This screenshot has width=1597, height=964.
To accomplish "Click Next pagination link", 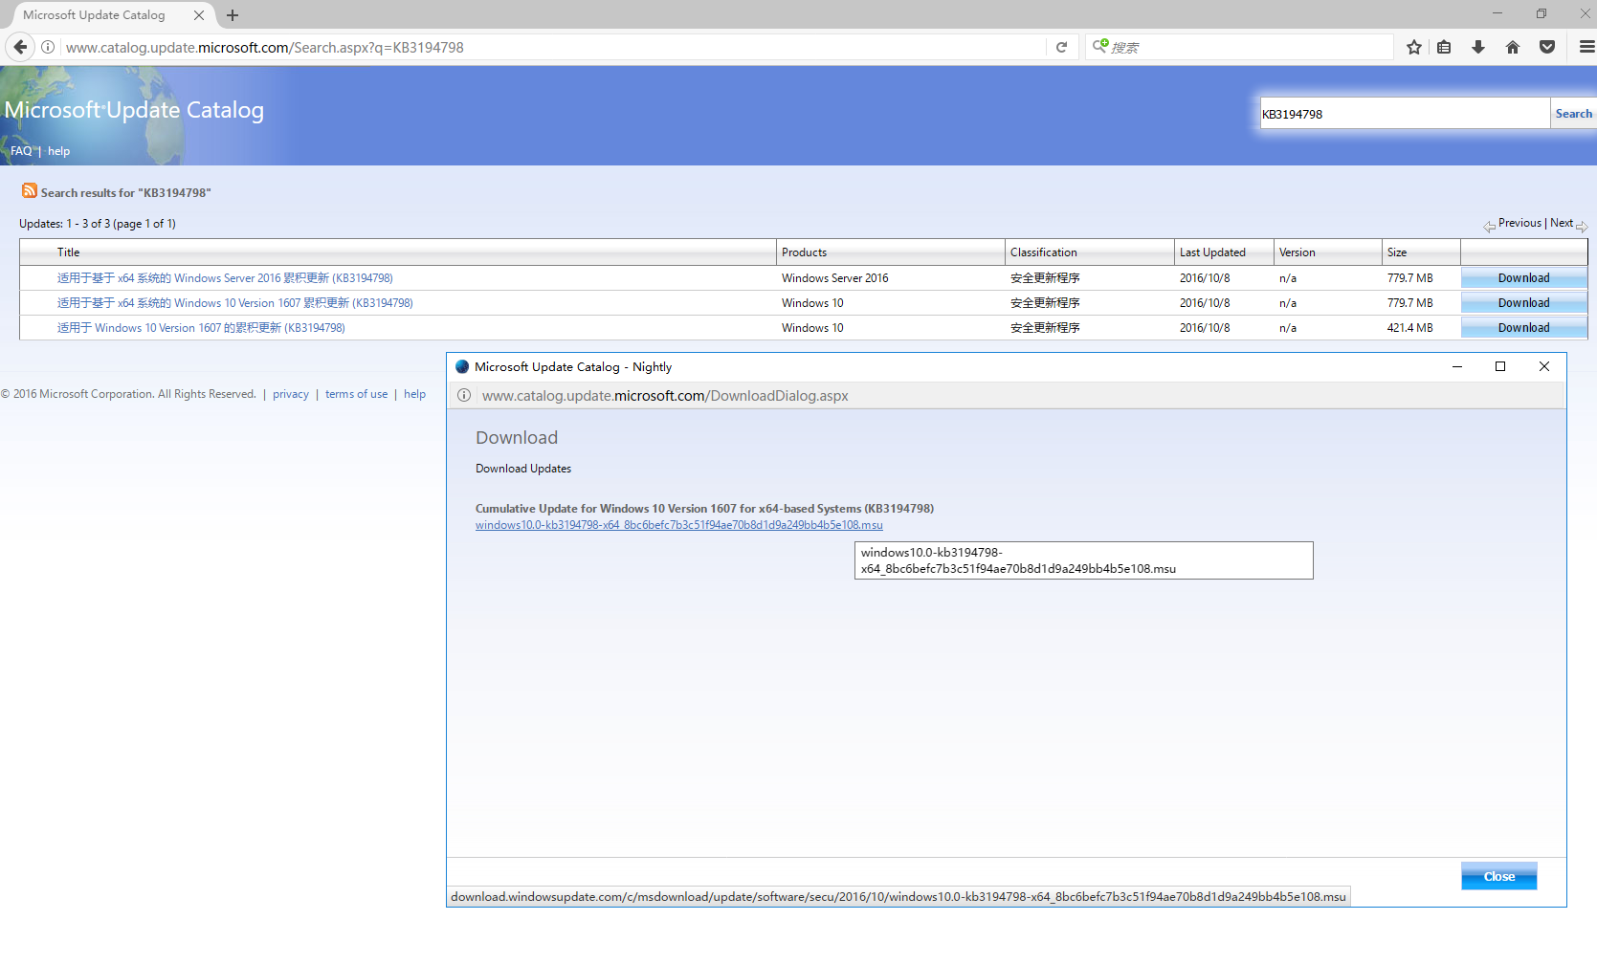I will (x=1562, y=223).
